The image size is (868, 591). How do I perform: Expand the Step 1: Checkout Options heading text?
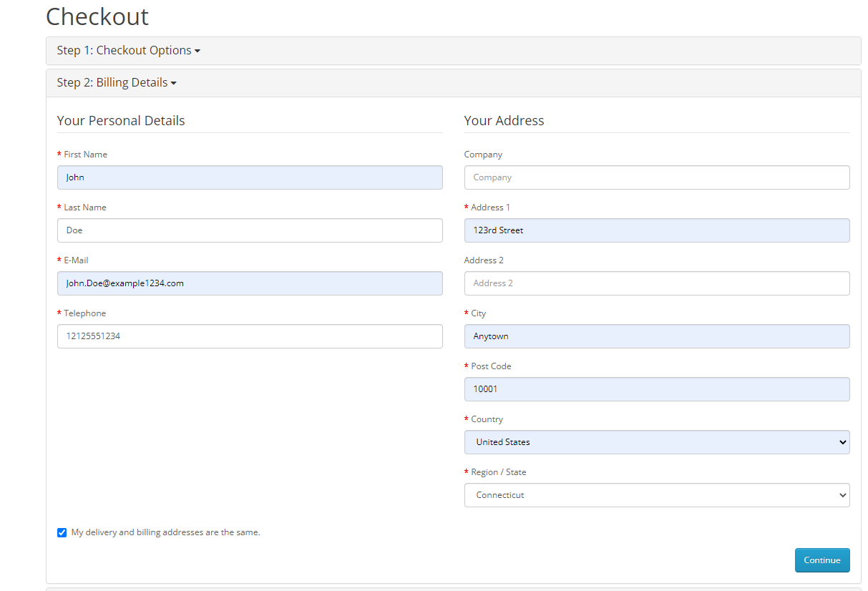[x=124, y=51]
